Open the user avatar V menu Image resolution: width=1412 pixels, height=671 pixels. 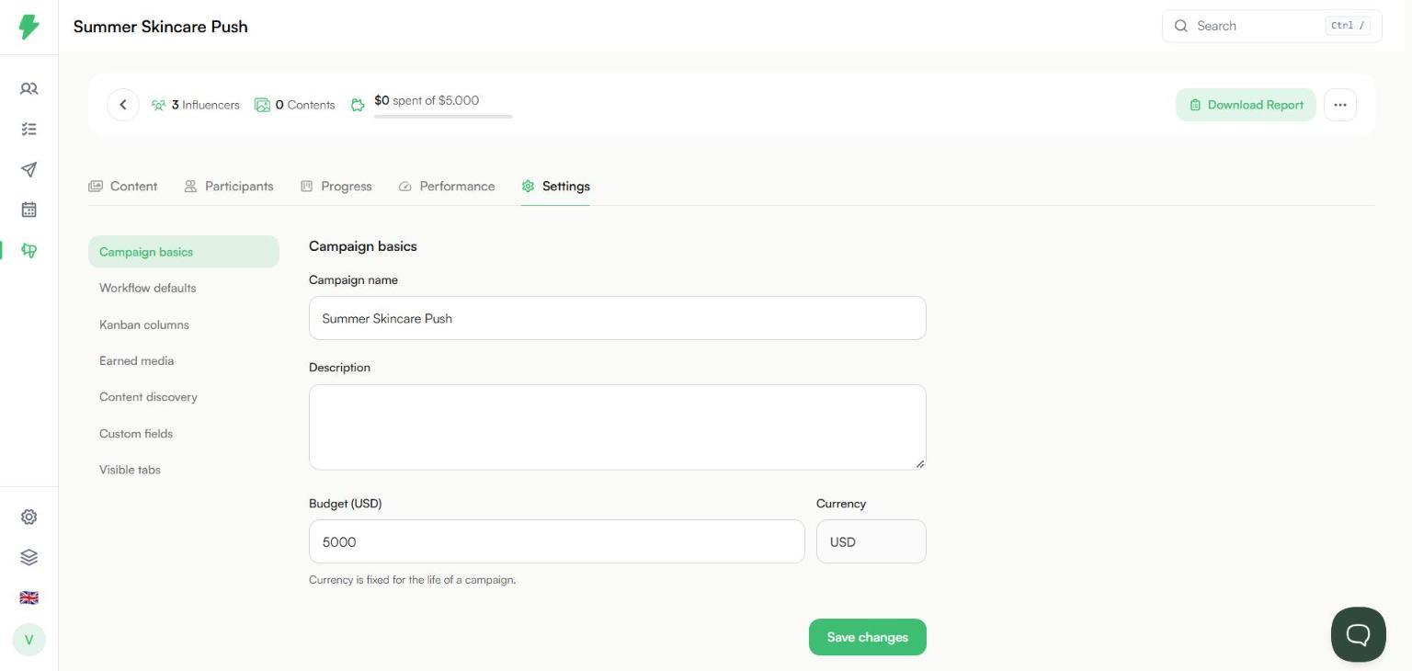(28, 640)
